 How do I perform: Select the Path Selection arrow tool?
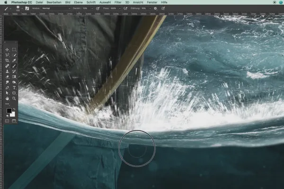pyautogui.click(x=7, y=93)
